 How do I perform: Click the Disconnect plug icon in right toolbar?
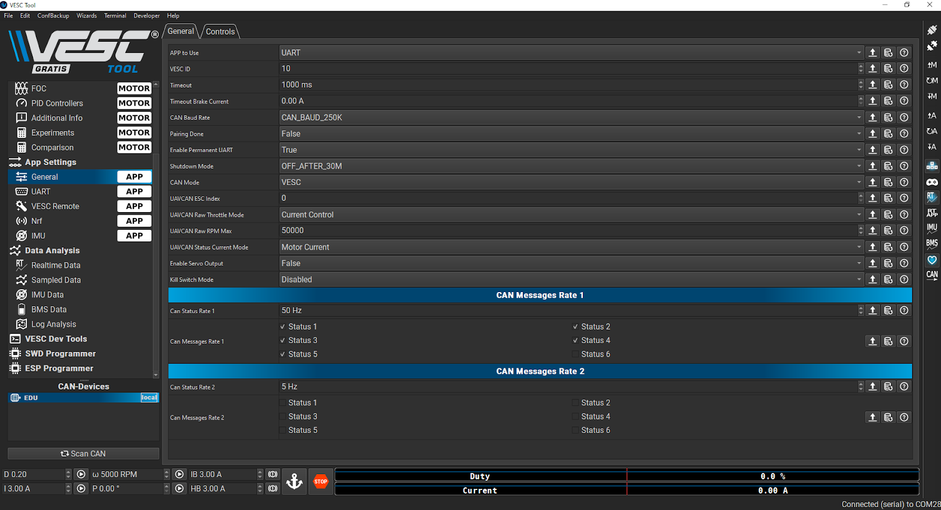(x=932, y=45)
